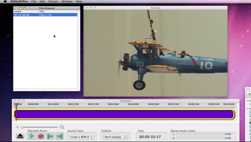Set the end edit point marker icon
This screenshot has height=142, width=251.
[60, 136]
